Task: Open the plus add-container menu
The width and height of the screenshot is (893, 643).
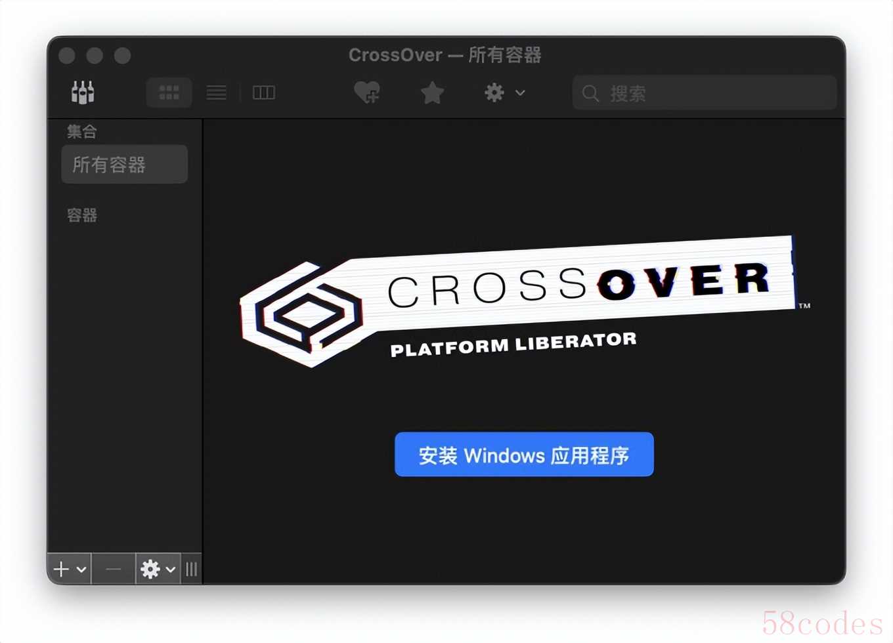Action: point(70,569)
